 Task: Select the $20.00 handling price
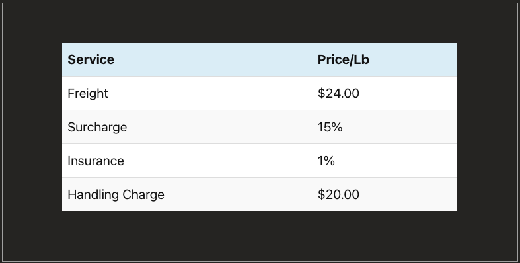point(338,194)
